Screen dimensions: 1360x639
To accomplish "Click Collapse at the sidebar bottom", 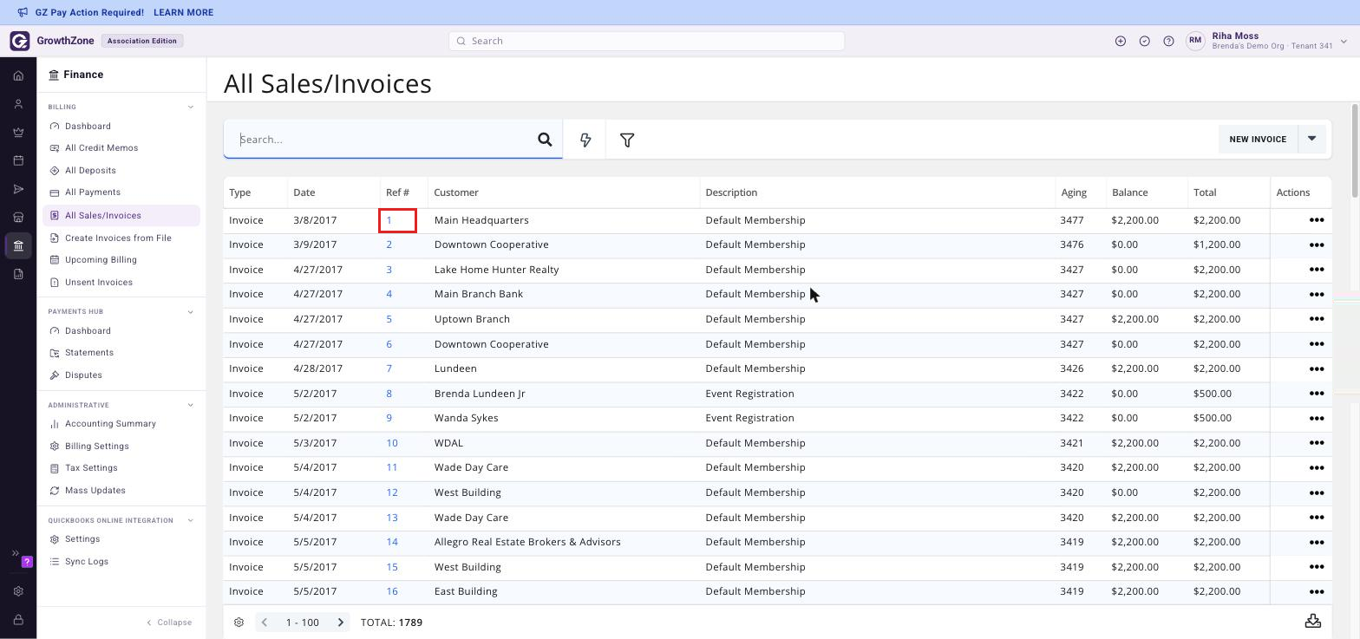I will point(169,623).
